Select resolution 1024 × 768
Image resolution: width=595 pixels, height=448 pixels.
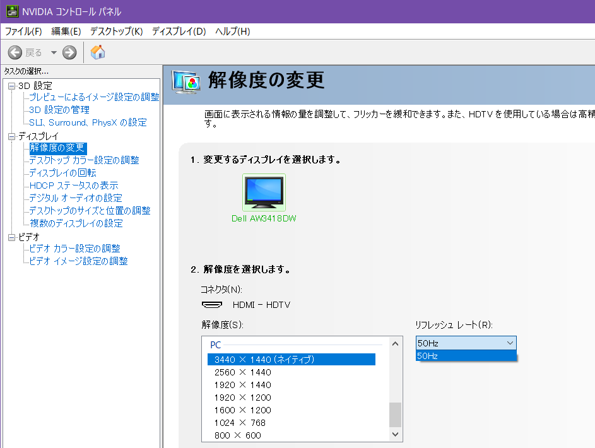(x=240, y=423)
